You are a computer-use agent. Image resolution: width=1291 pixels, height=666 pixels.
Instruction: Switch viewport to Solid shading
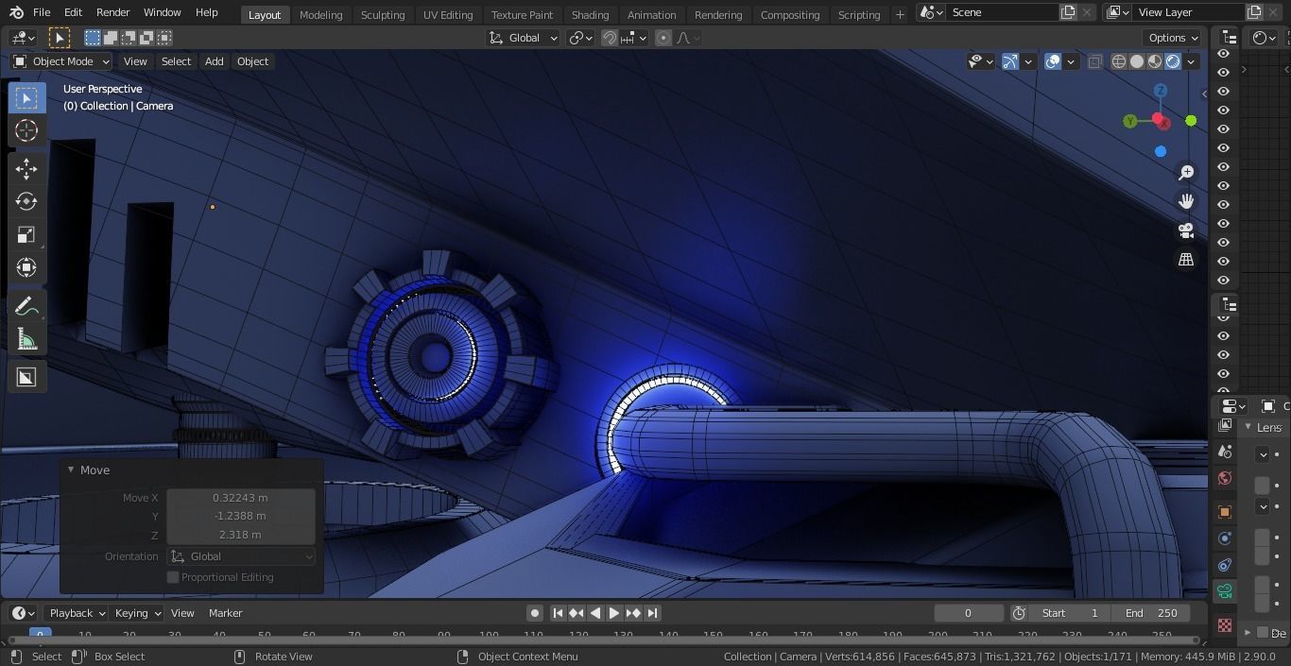[x=1137, y=61]
